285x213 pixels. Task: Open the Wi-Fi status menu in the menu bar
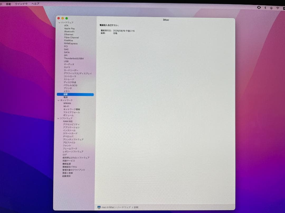tap(277, 8)
